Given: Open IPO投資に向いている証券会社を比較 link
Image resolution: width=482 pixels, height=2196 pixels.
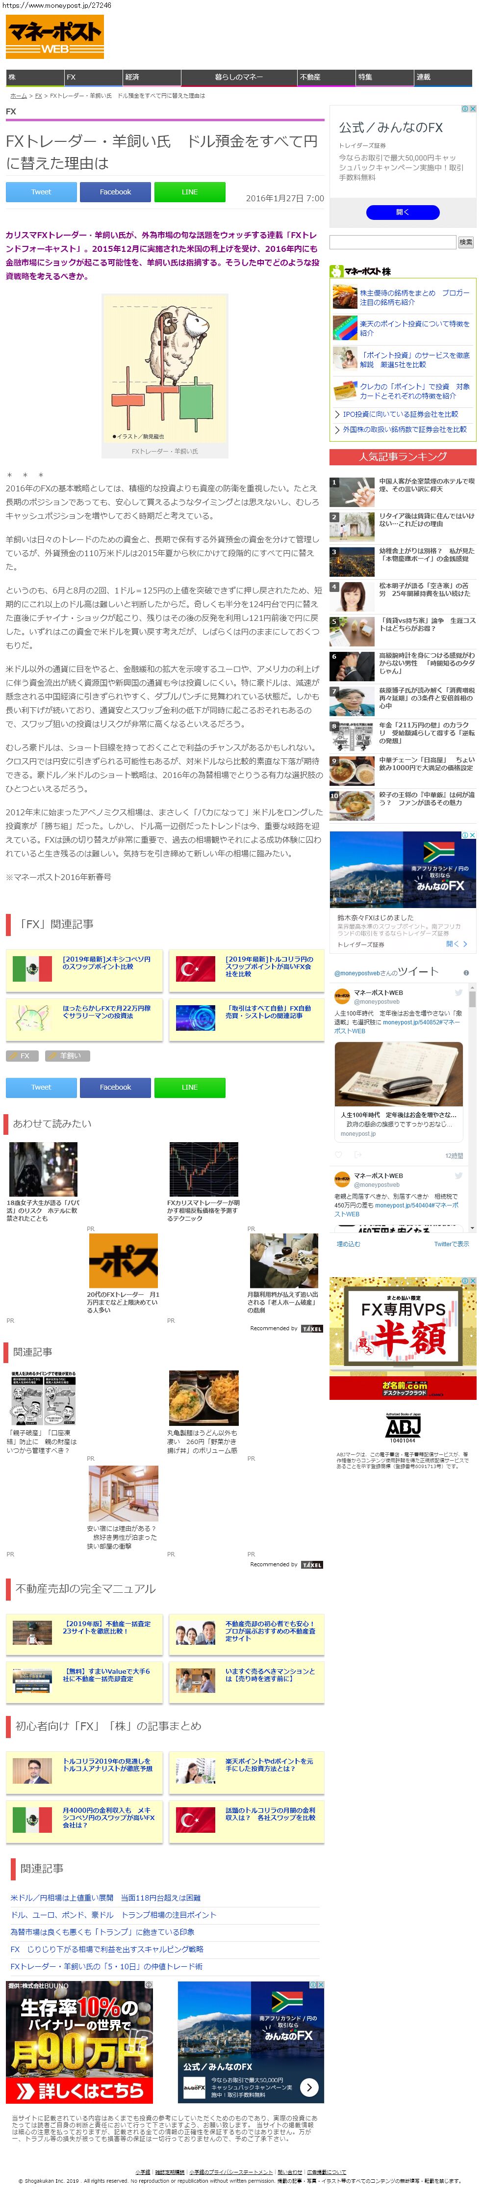Looking at the screenshot, I should (x=400, y=413).
